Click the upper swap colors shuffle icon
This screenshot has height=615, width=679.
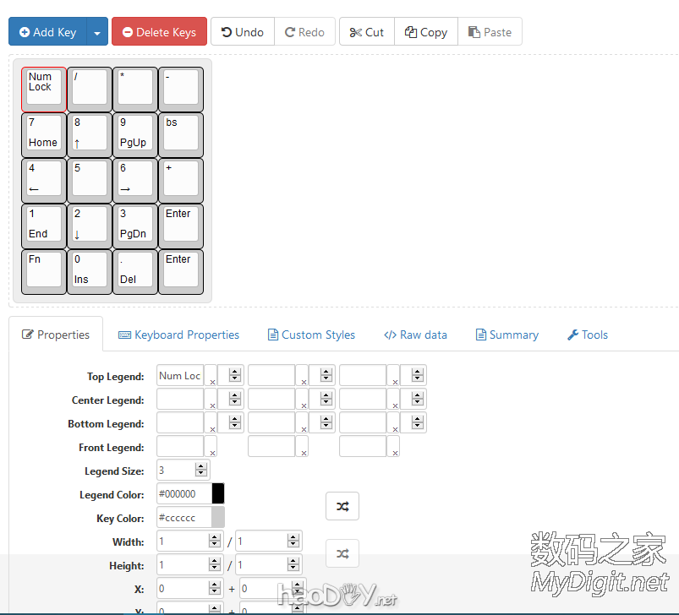pos(342,506)
